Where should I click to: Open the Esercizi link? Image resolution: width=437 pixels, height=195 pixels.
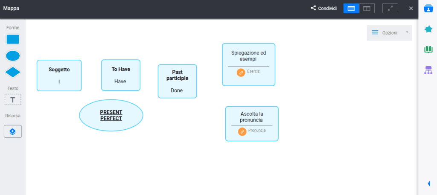(241, 73)
